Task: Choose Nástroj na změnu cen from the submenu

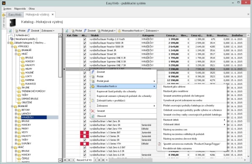Action: point(175,130)
